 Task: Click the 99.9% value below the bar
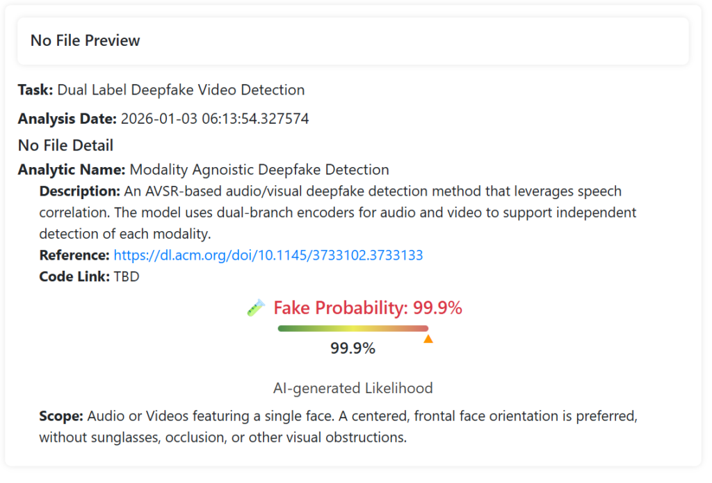pos(353,349)
